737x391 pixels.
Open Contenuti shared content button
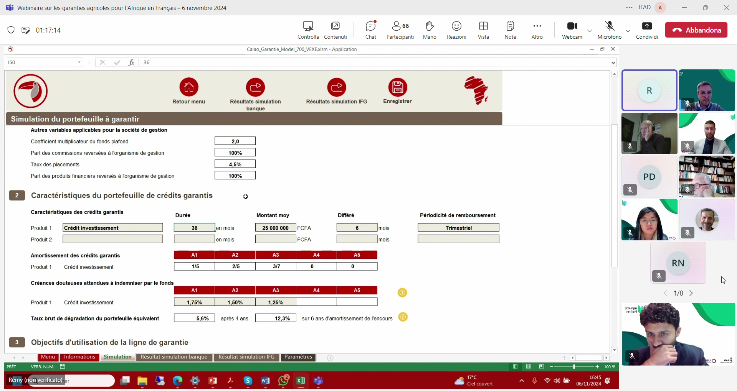coord(335,30)
